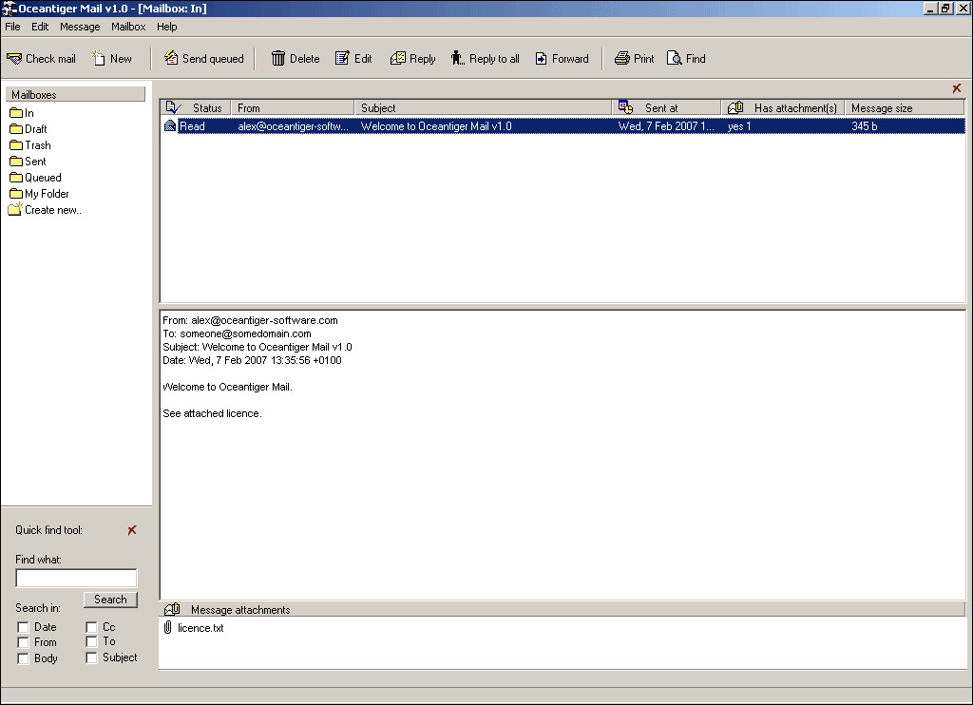Enable the Date search checkbox
The height and width of the screenshot is (705, 973).
pos(23,627)
